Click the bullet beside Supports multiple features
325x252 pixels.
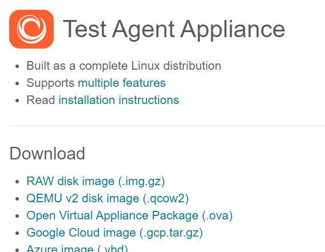[x=17, y=83]
